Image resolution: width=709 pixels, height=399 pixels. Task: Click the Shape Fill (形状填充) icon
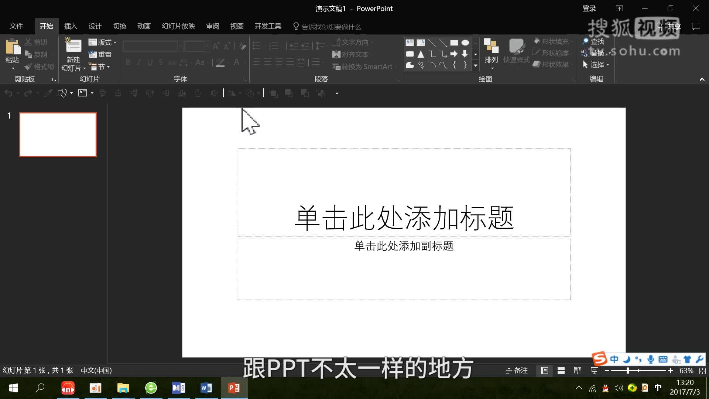click(537, 41)
